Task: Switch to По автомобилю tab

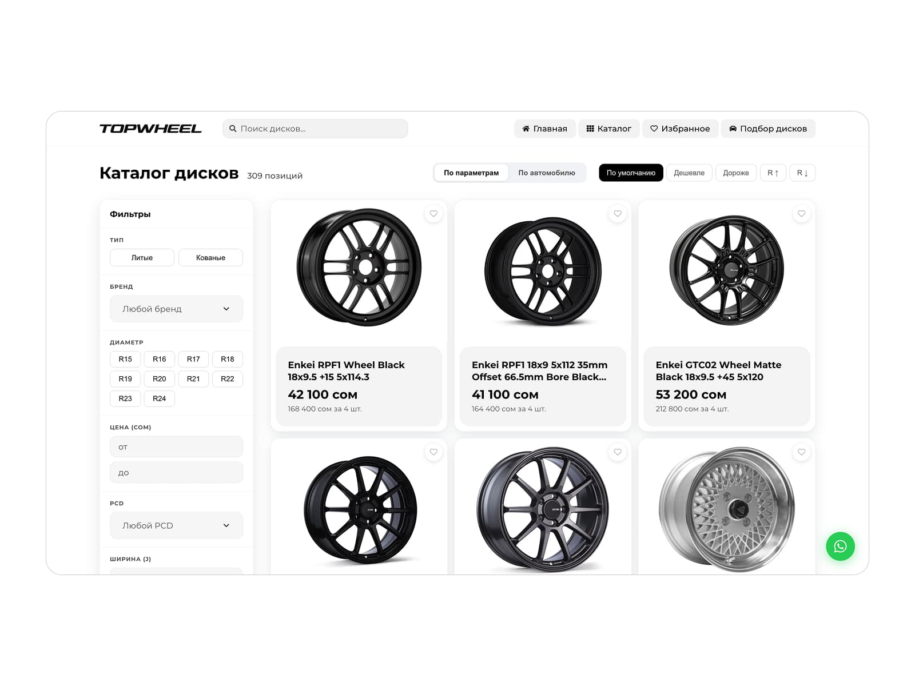Action: pyautogui.click(x=547, y=173)
